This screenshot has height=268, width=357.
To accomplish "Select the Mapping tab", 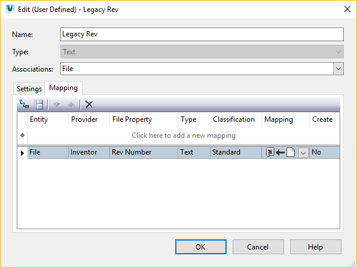I will tap(63, 88).
